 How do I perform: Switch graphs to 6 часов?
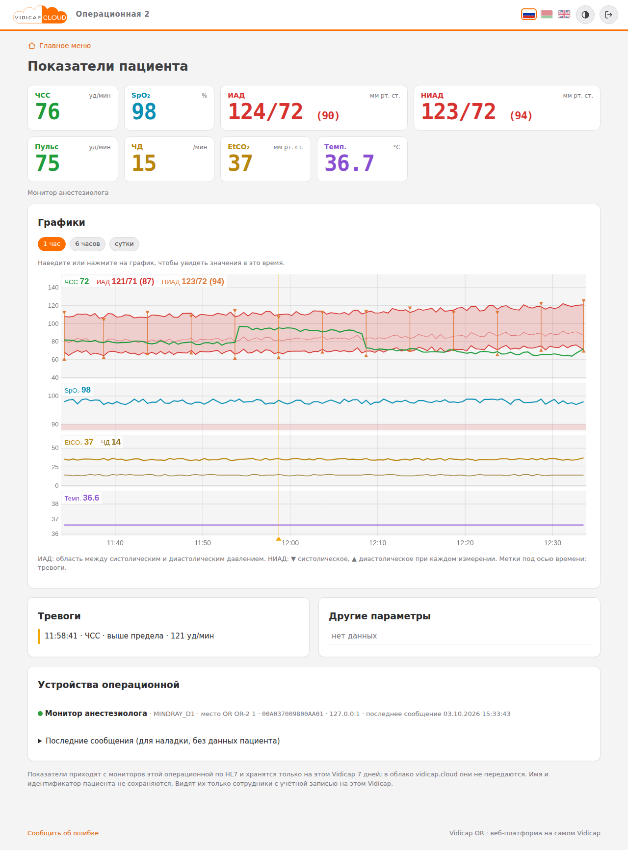click(x=87, y=244)
